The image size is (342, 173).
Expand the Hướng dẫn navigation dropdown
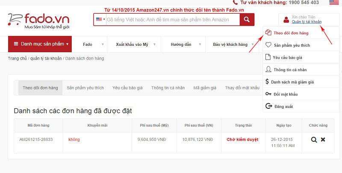tap(183, 44)
